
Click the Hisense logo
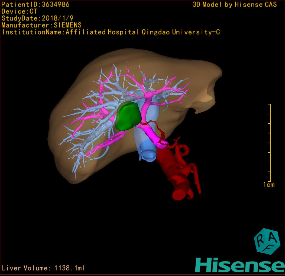point(239,264)
